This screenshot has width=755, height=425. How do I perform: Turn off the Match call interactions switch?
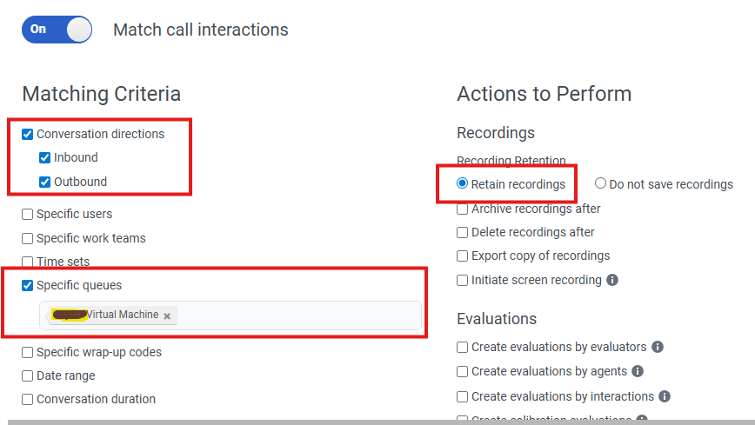point(57,29)
